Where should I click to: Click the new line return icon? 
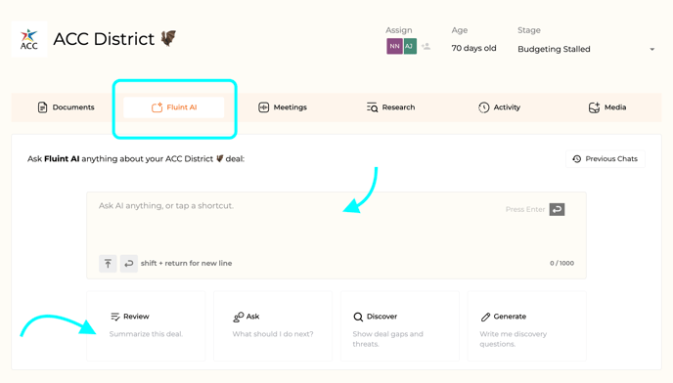coord(129,264)
